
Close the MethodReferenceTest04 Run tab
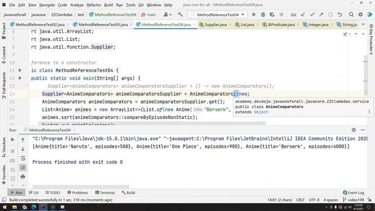tap(74, 130)
